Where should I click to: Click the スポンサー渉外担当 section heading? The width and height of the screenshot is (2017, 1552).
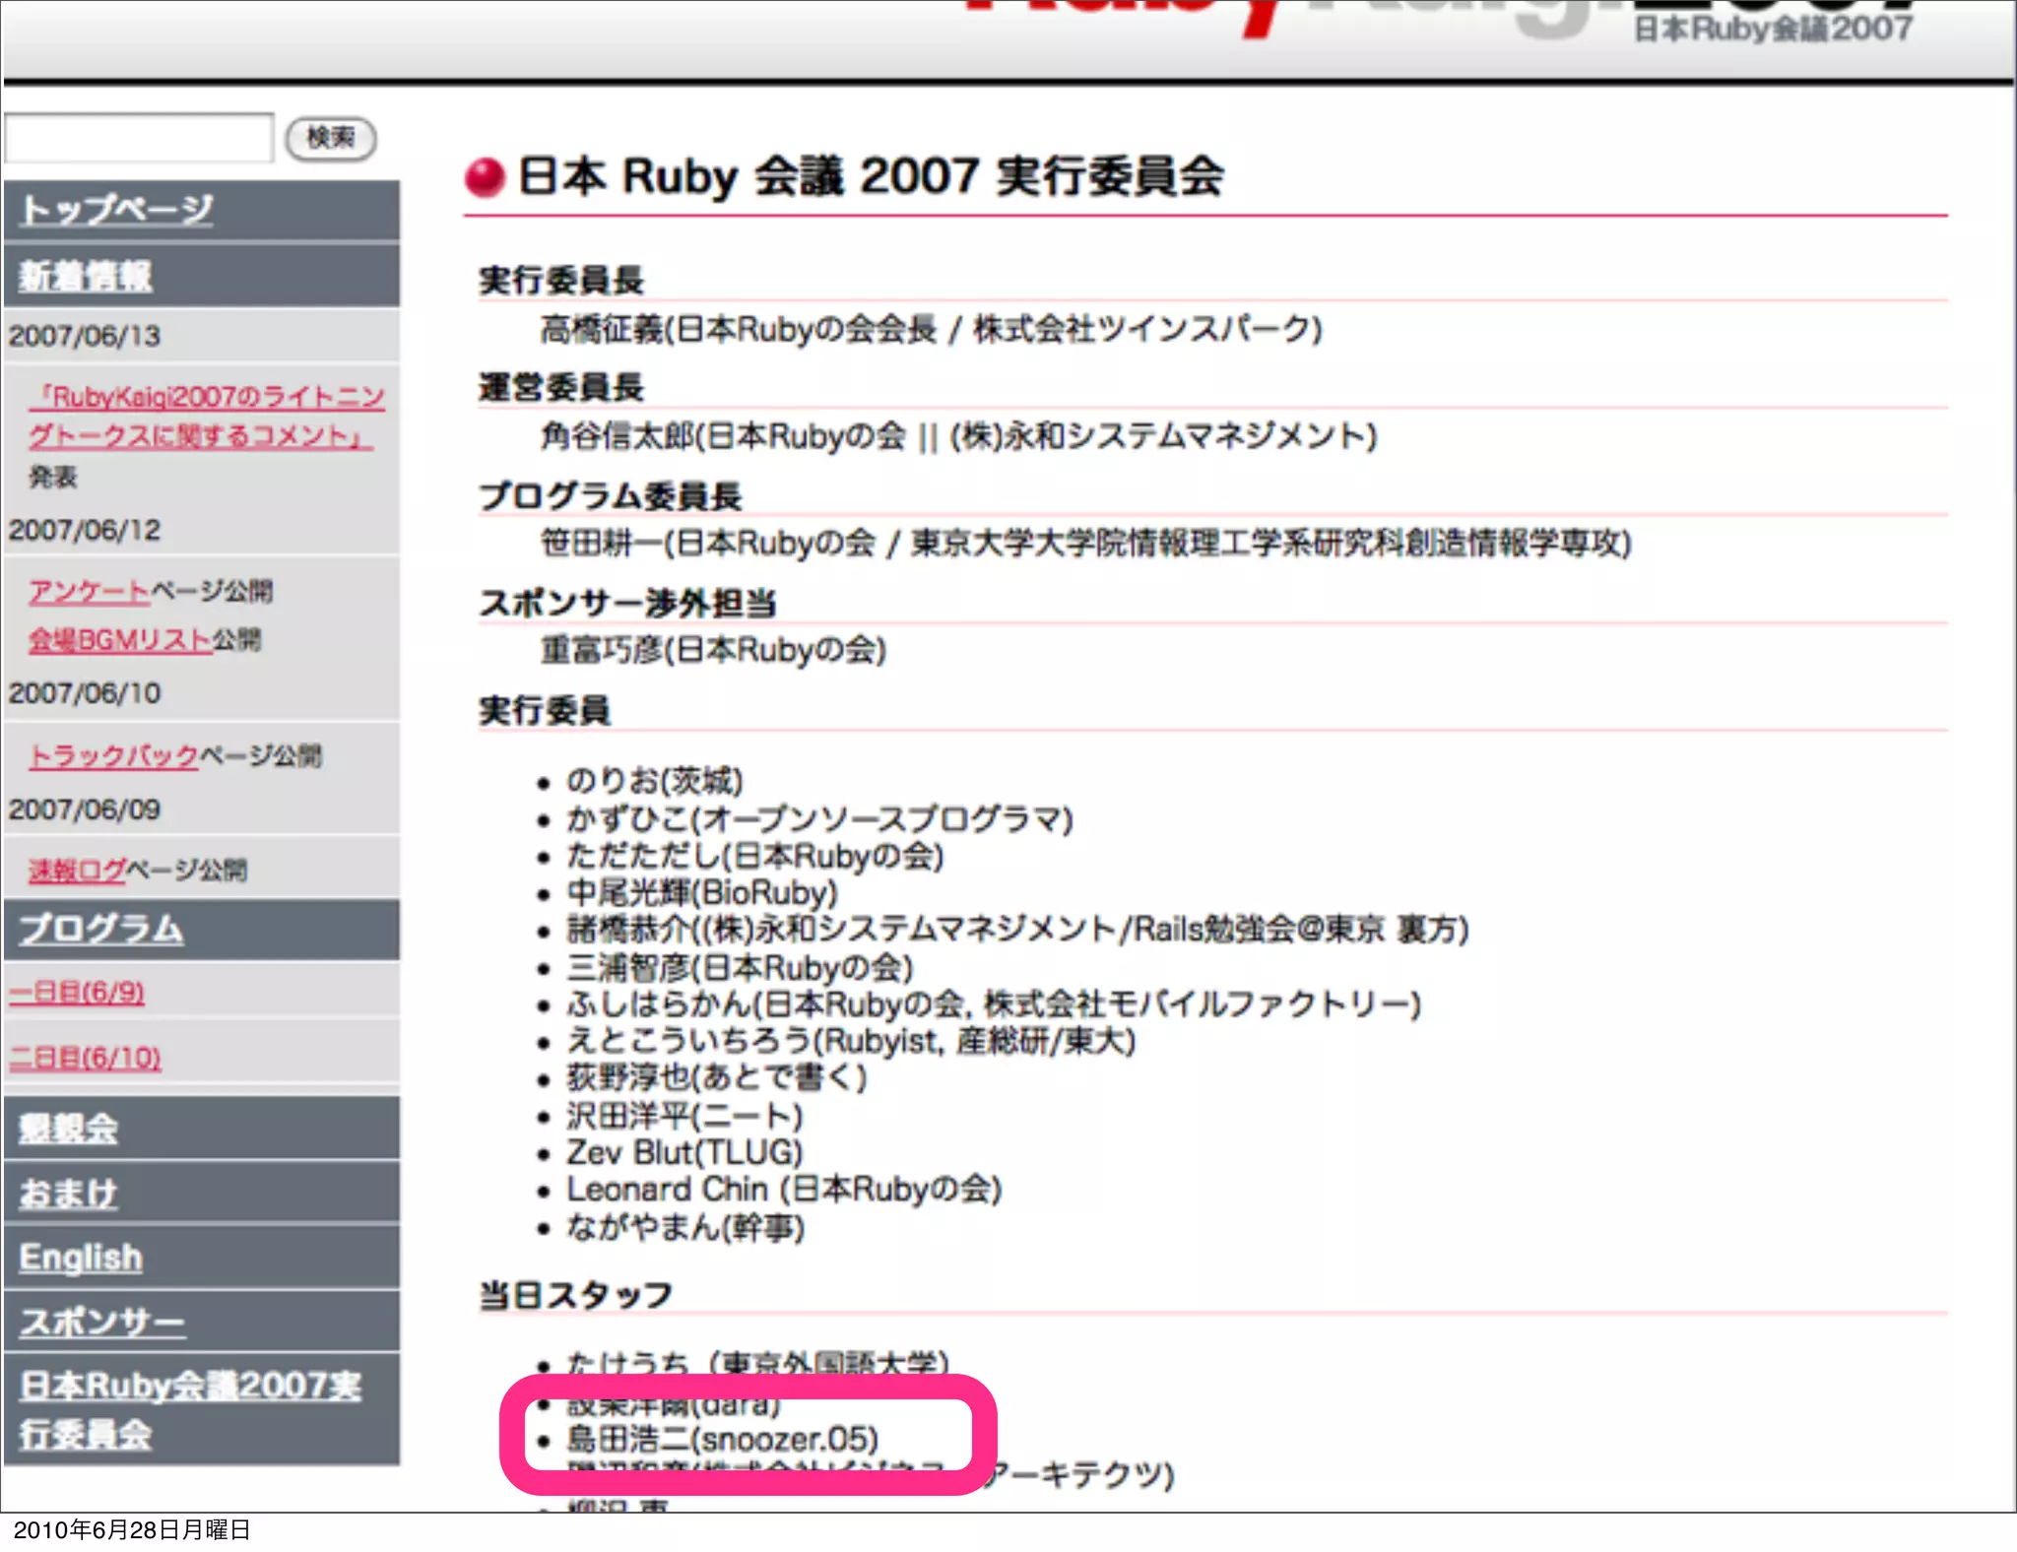(x=628, y=603)
